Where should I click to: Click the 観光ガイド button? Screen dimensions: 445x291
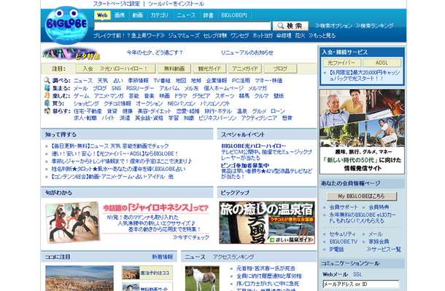[x=209, y=68]
